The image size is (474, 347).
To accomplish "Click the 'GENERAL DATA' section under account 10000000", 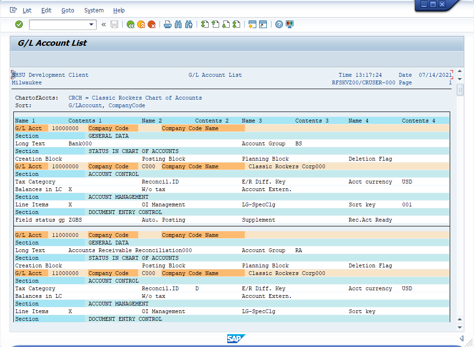I will tap(109, 136).
